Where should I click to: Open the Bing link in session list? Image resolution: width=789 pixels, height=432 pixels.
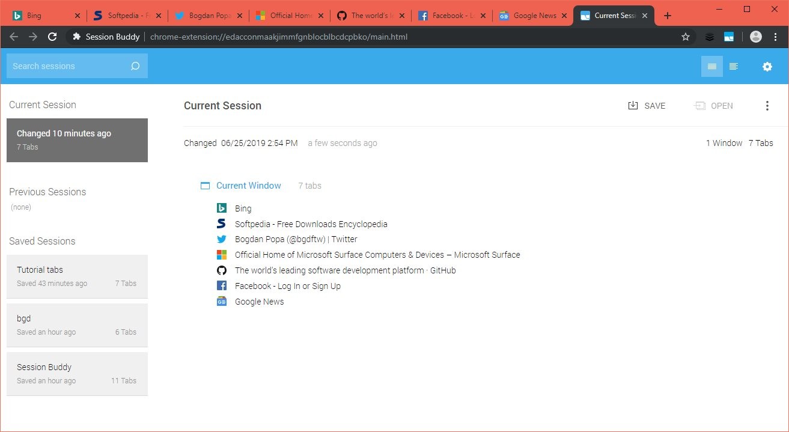243,208
